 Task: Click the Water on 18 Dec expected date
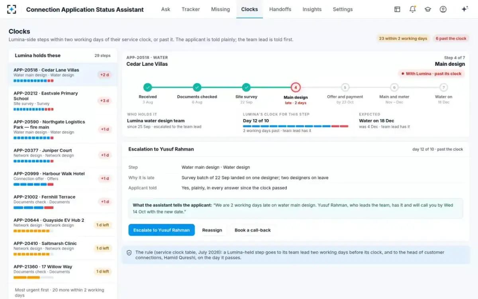376,121
